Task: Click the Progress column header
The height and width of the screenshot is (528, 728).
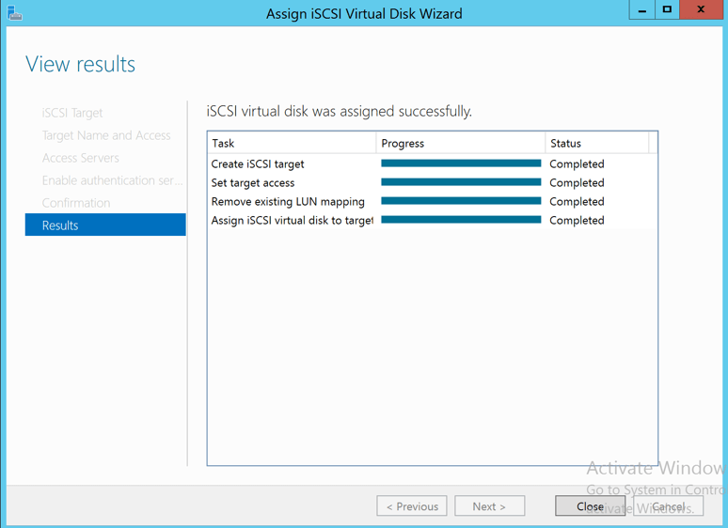Action: point(461,144)
